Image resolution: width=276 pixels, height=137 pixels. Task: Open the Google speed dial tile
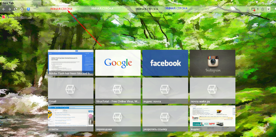pyautogui.click(x=118, y=63)
